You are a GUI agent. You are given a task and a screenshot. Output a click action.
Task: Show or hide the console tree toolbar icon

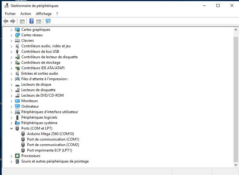pyautogui.click(x=22, y=21)
